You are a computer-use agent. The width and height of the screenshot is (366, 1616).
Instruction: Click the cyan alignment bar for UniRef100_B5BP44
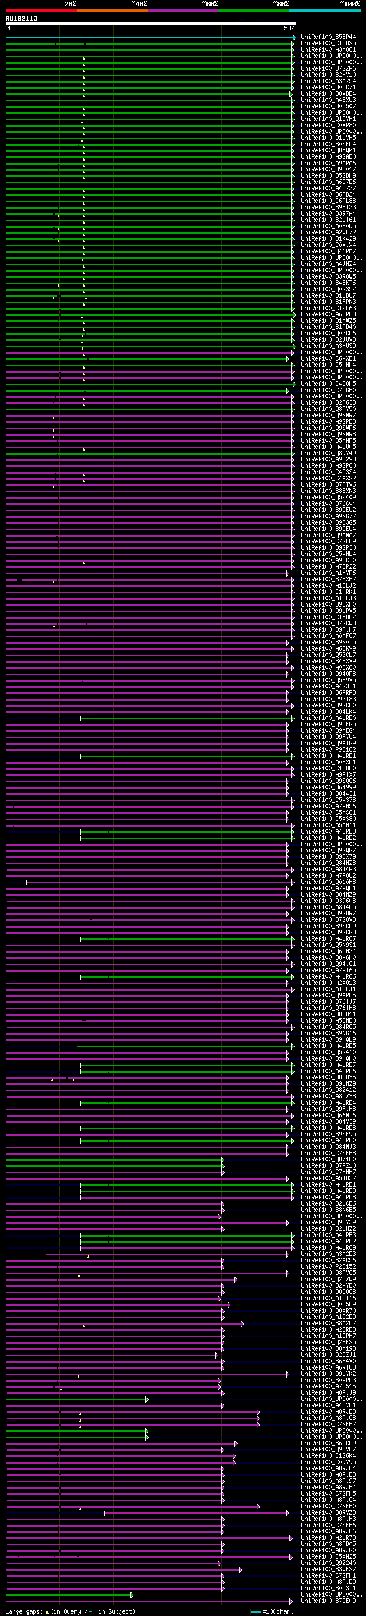pyautogui.click(x=151, y=38)
